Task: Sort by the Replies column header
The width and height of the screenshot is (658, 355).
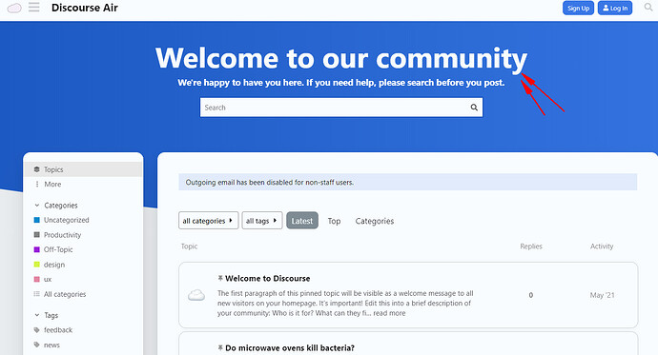Action: [x=531, y=247]
